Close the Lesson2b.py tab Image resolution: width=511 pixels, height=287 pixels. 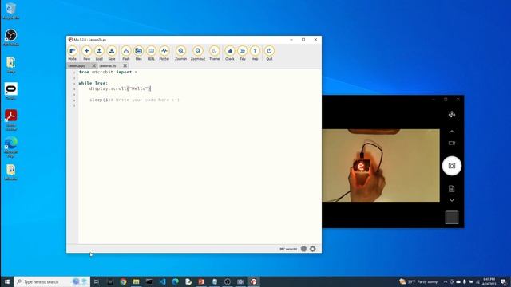tap(125, 65)
